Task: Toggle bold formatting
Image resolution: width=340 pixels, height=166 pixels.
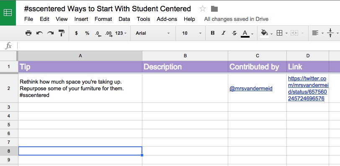Action: point(213,33)
